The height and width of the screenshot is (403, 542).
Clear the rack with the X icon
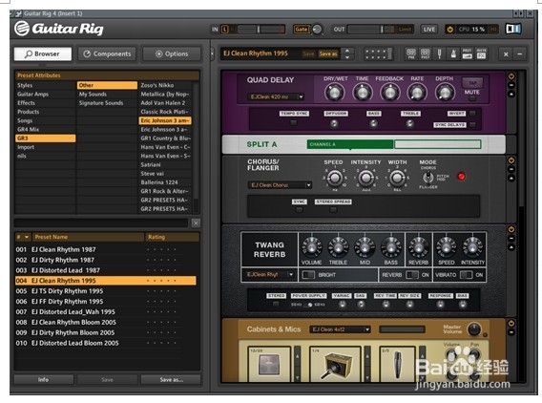point(506,54)
